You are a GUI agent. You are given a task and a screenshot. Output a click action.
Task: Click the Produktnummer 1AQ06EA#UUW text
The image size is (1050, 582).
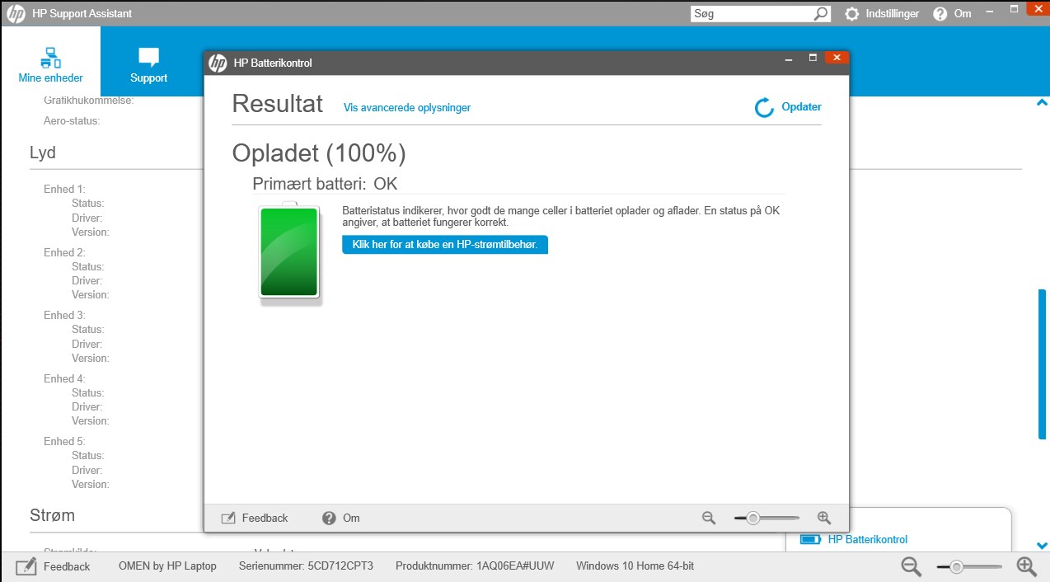coord(475,566)
